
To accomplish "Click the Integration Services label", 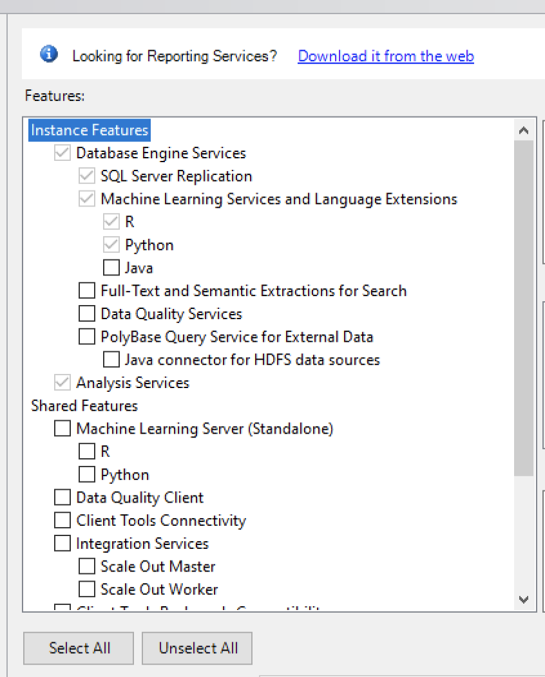I will (142, 544).
